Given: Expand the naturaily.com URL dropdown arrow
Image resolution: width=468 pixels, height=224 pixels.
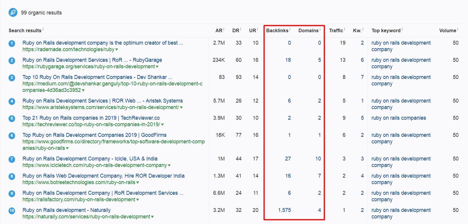Looking at the screenshot, I should (x=152, y=217).
